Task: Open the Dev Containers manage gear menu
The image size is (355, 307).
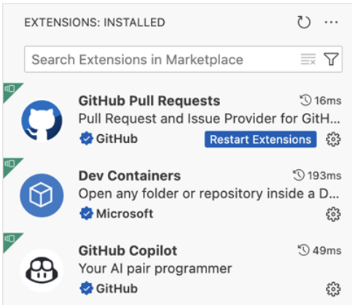Action: 333,214
